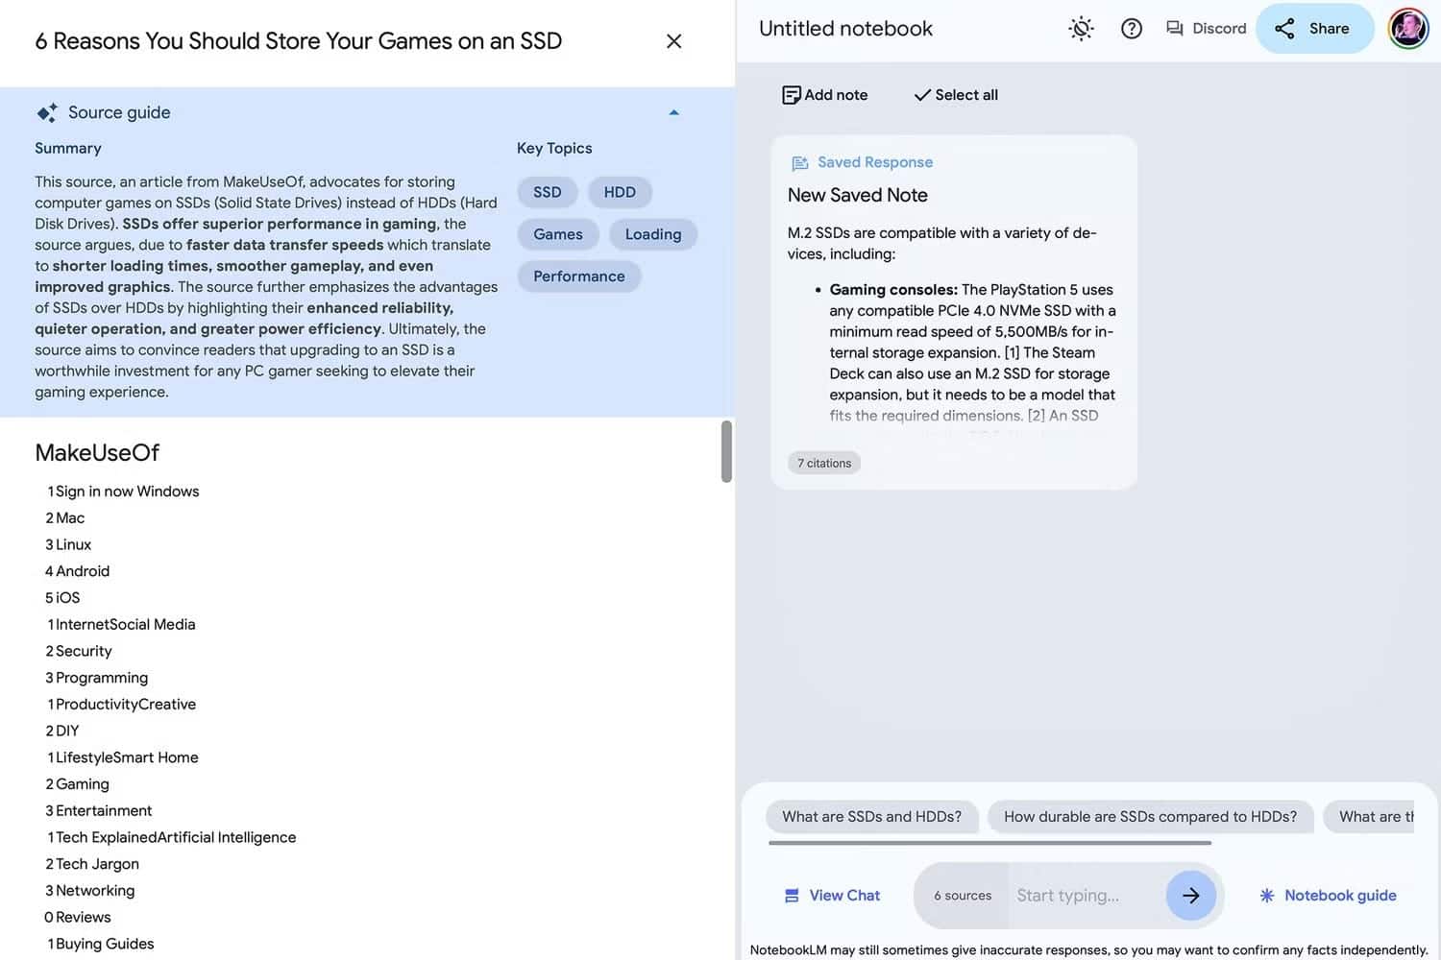Open the 6 sources selector

click(961, 895)
